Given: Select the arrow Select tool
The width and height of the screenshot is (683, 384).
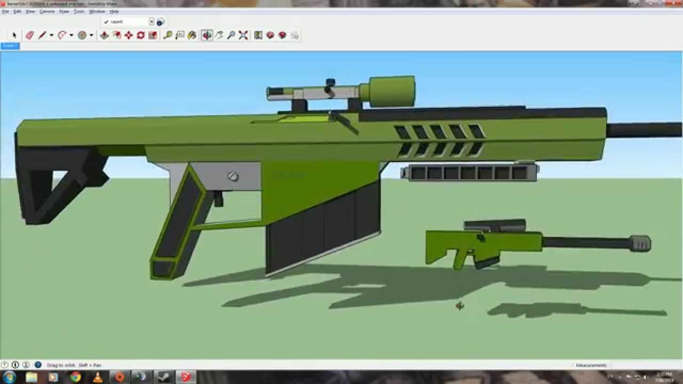Looking at the screenshot, I should coord(14,35).
